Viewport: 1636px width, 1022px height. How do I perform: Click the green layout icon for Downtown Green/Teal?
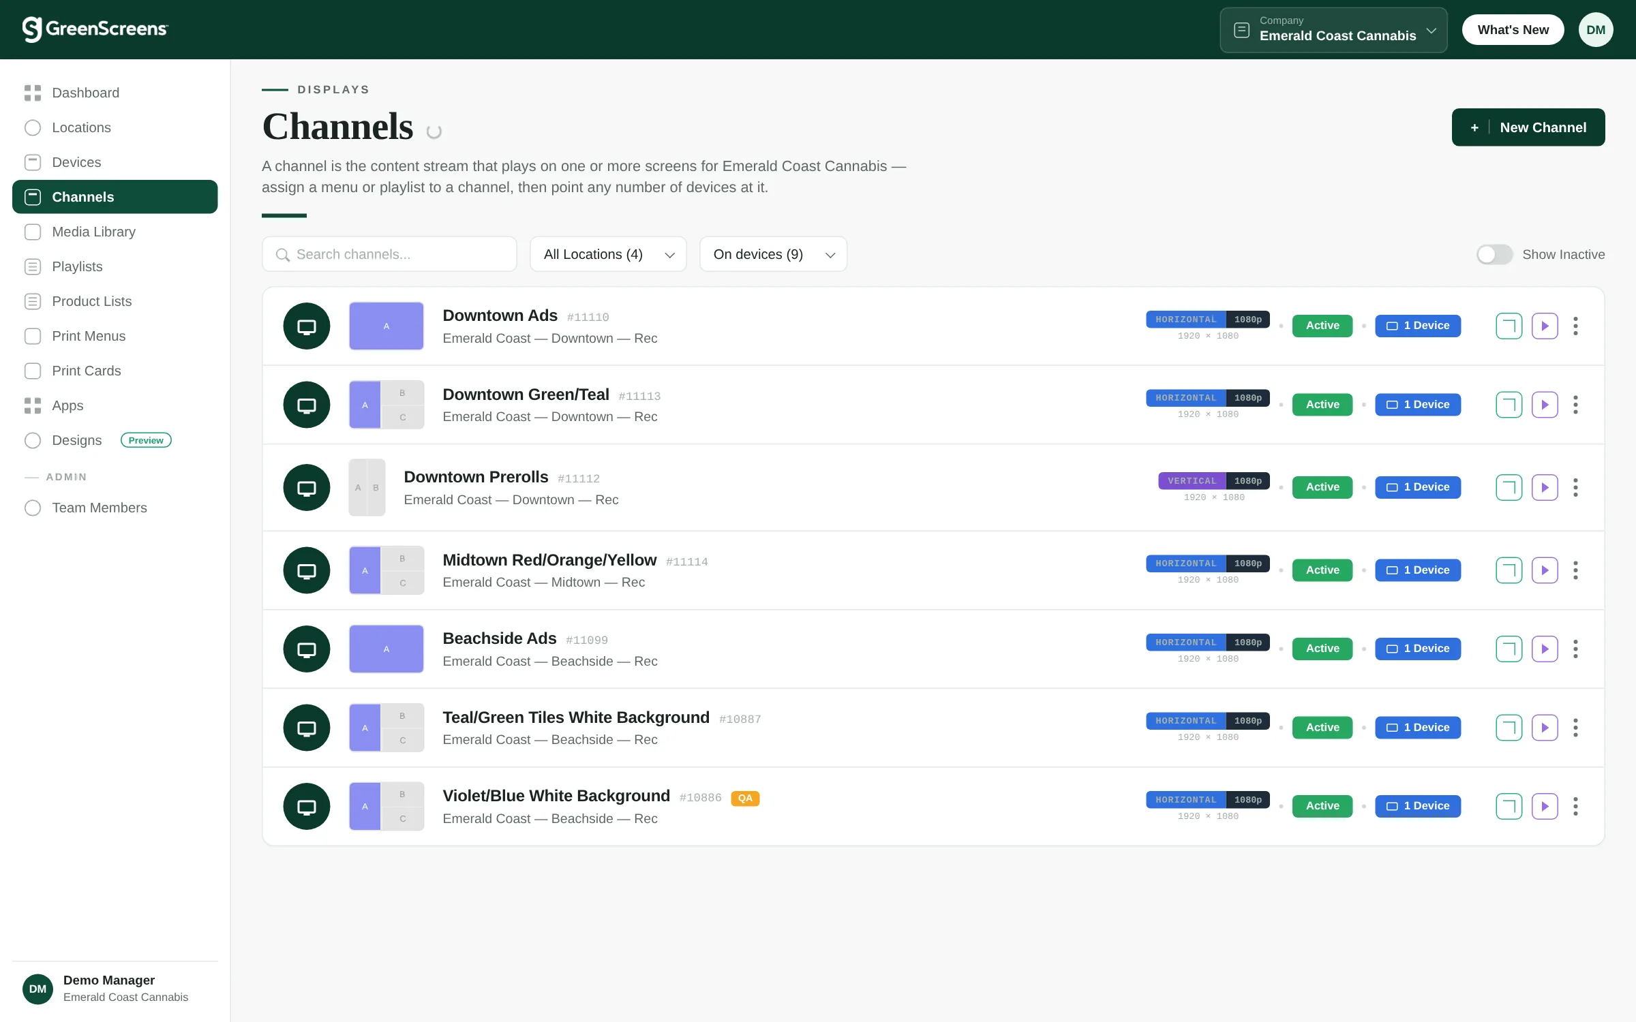tap(1509, 405)
